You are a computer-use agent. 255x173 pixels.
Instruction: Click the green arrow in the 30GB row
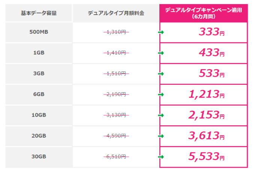[x=161, y=157]
